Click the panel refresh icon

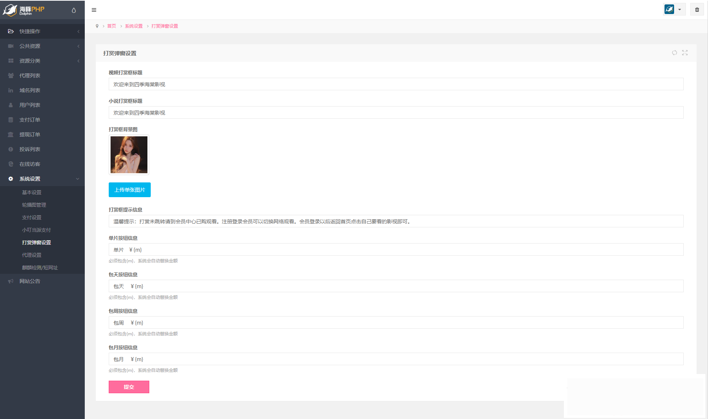coord(674,53)
